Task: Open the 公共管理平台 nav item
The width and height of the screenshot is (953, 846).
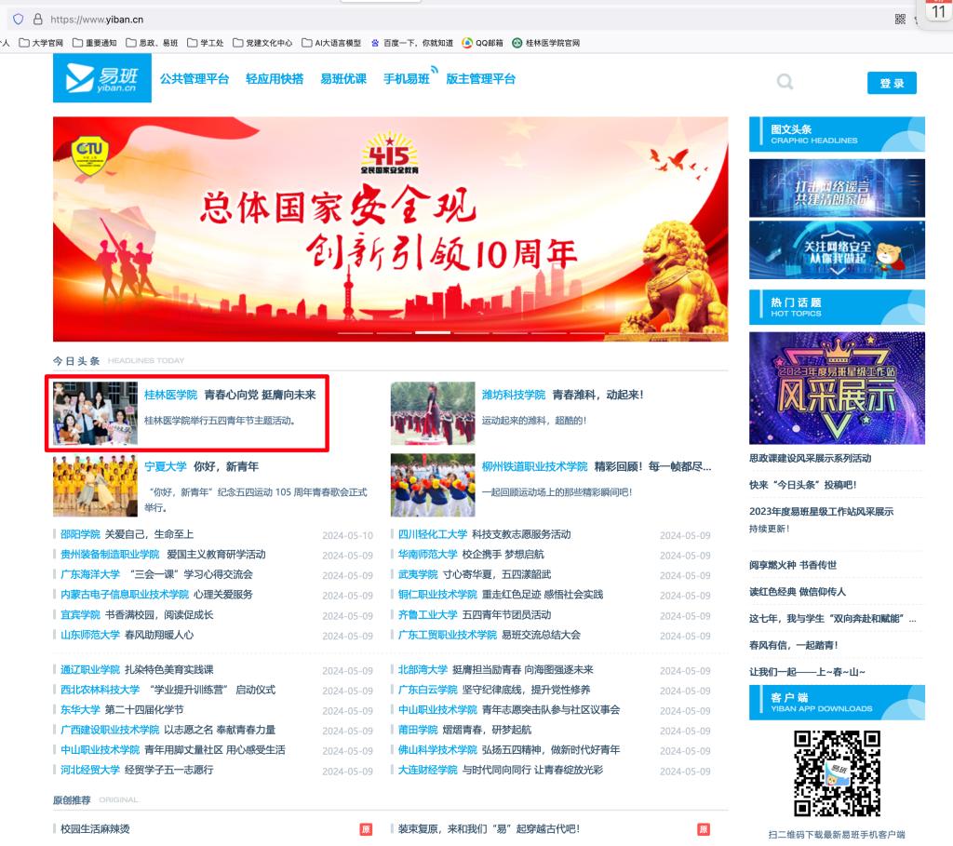Action: click(195, 79)
